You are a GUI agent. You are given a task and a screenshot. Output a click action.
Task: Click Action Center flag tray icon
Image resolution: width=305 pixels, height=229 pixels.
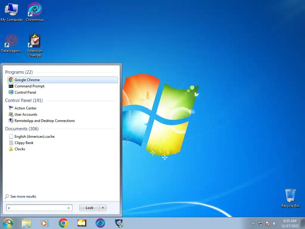click(x=268, y=223)
